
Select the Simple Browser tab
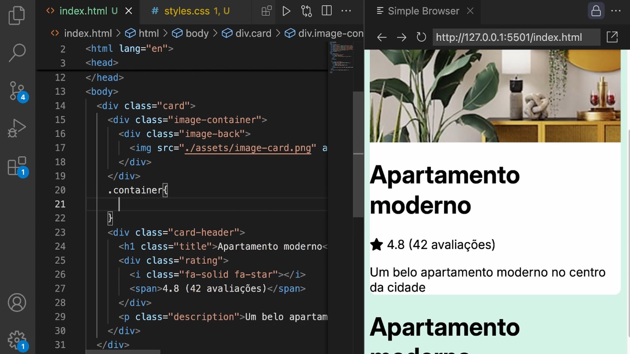(423, 11)
